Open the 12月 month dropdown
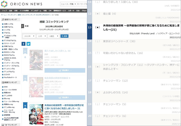The height and width of the screenshot is (126, 181). click(42, 36)
